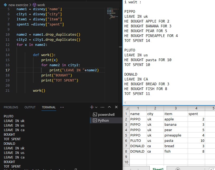Select the Sheet1 tab
This screenshot has width=215, height=170.
point(158,169)
